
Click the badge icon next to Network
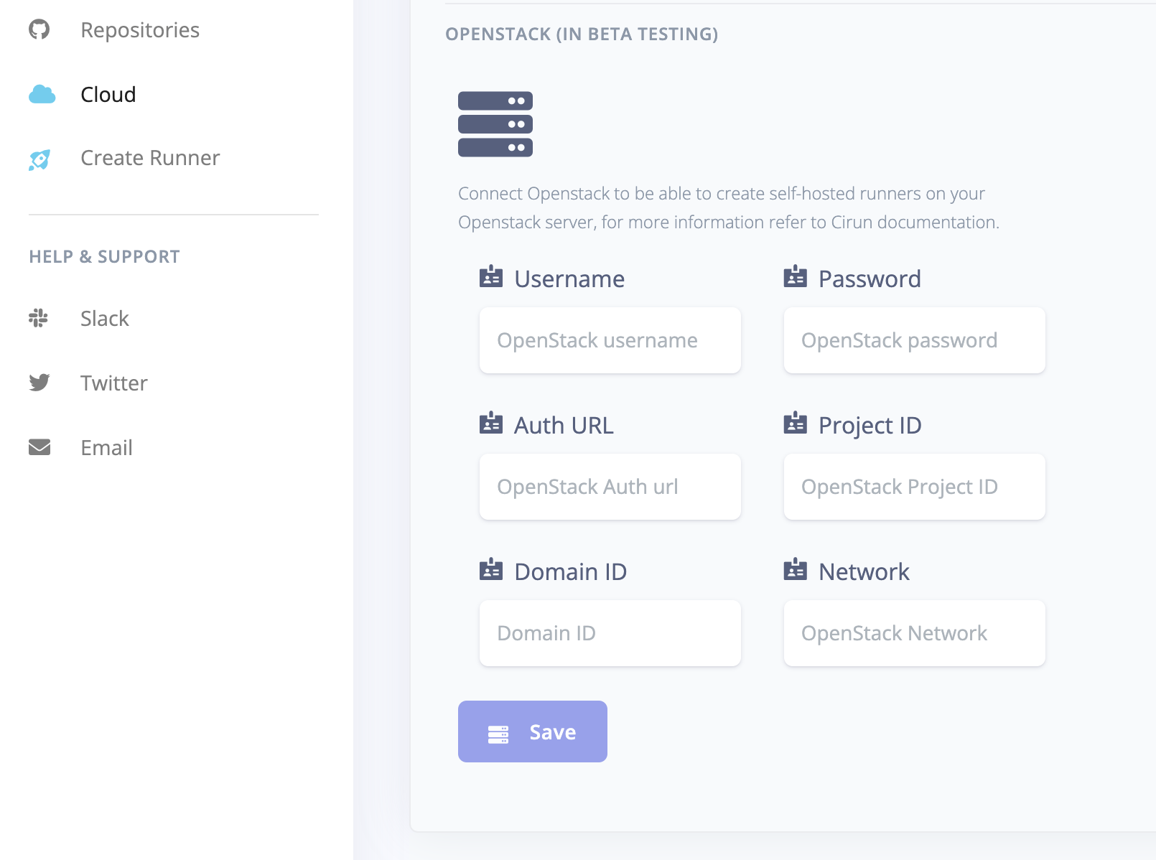pos(796,570)
